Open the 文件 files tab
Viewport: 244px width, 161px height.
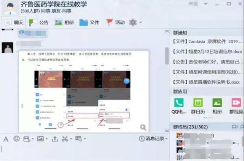point(89,22)
